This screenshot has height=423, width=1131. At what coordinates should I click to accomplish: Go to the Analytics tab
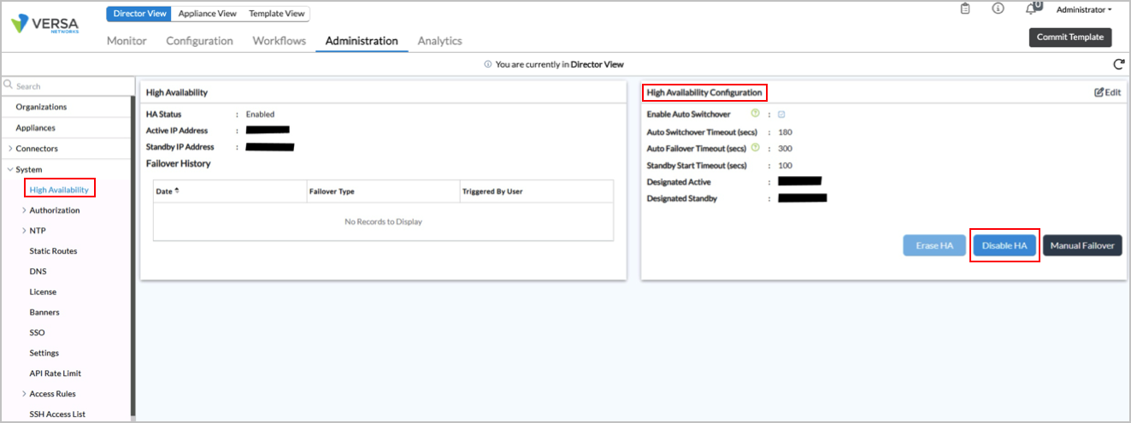tap(439, 41)
